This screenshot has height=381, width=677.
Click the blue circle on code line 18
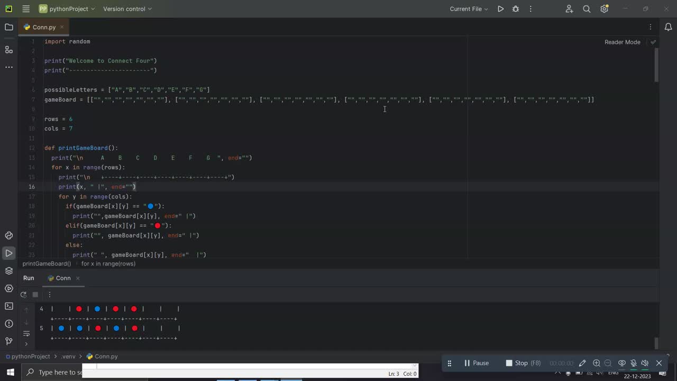coord(150,206)
